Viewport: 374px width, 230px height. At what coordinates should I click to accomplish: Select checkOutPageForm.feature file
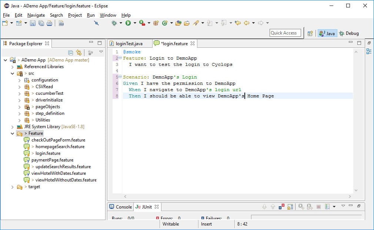click(58, 140)
